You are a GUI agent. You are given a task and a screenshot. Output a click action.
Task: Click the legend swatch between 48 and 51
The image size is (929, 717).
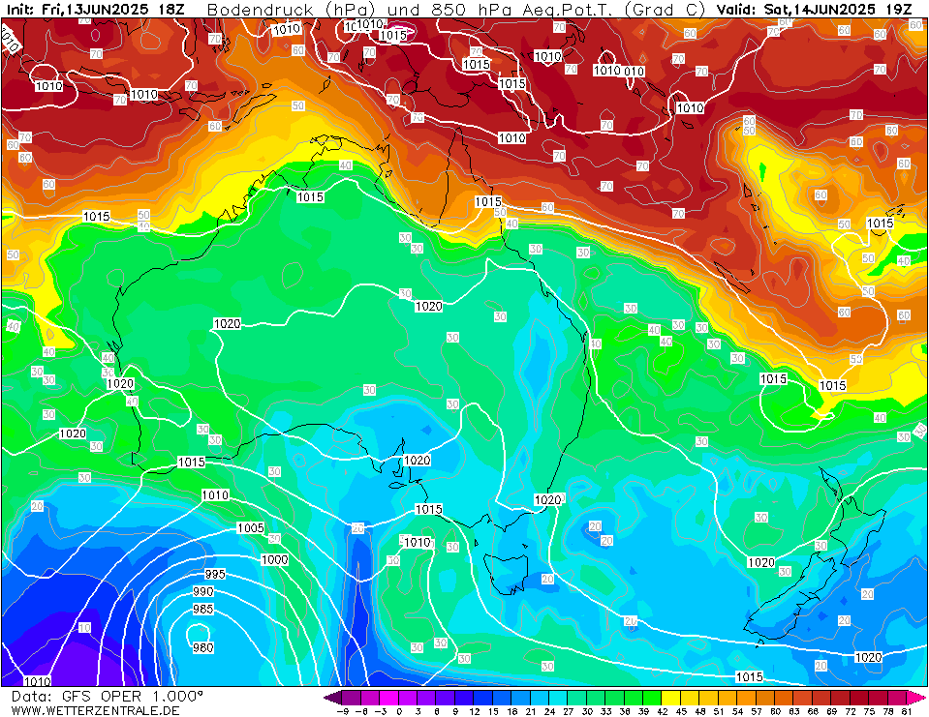coord(708,697)
